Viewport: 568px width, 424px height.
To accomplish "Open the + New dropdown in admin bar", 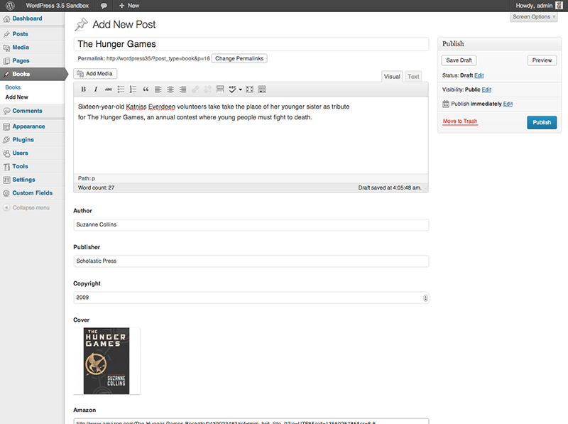I will coord(129,6).
